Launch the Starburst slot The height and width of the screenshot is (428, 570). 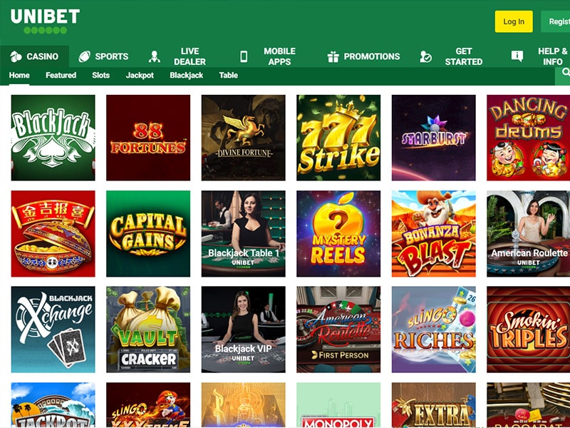(x=434, y=138)
